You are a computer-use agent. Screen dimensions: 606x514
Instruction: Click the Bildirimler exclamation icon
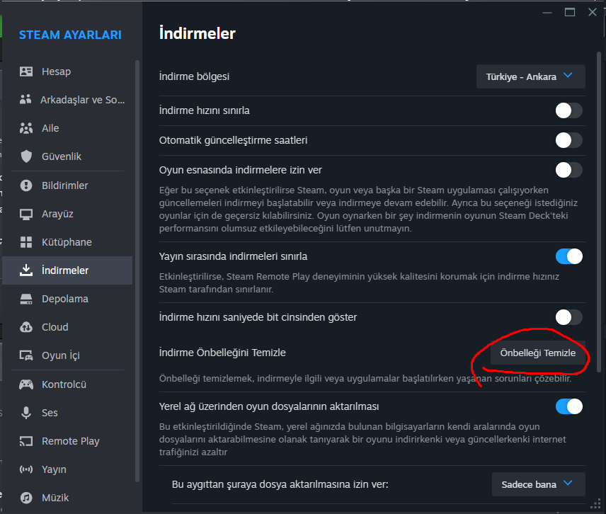26,185
